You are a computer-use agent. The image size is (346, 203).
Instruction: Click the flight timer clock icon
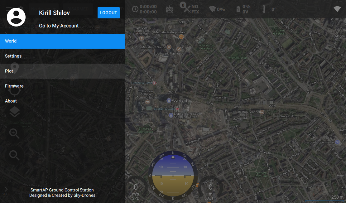tap(135, 9)
